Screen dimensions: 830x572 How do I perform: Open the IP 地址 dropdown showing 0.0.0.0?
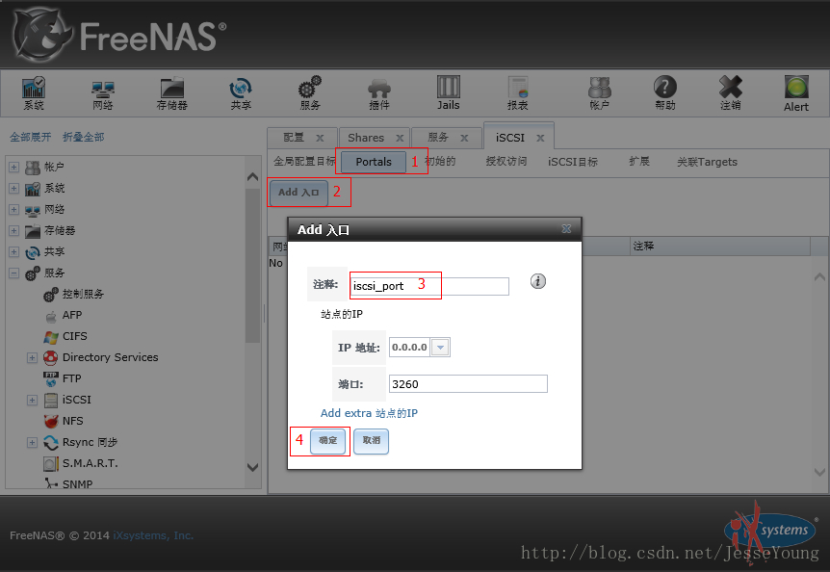click(x=440, y=347)
